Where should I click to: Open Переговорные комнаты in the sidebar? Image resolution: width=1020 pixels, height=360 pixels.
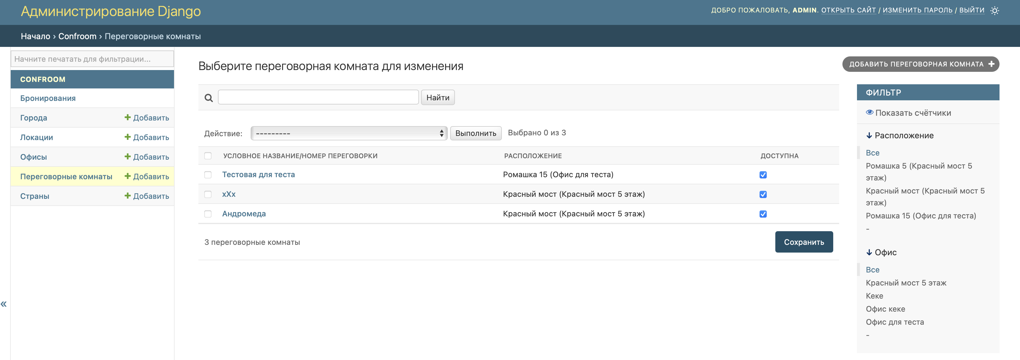pos(66,177)
